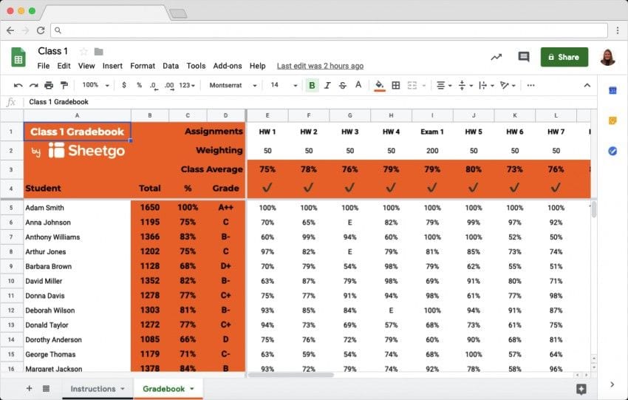Open the font size 14 dropdown
Image resolution: width=628 pixels, height=400 pixels.
pyautogui.click(x=284, y=85)
